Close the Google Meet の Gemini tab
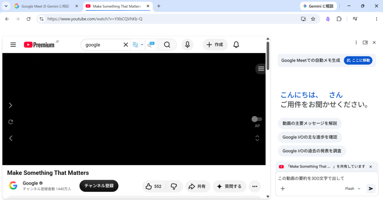This screenshot has width=383, height=200. pyautogui.click(x=77, y=6)
